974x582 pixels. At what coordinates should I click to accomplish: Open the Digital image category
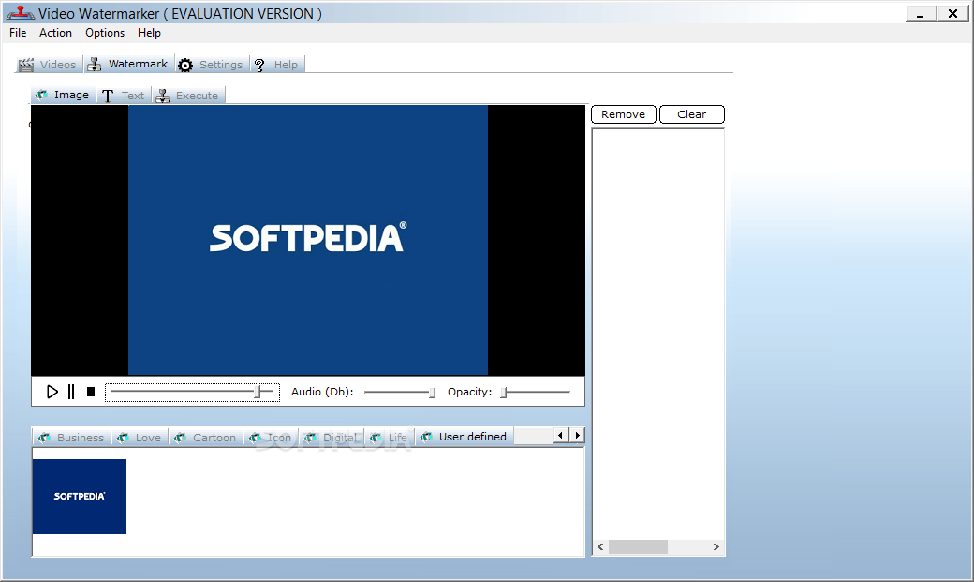point(332,438)
